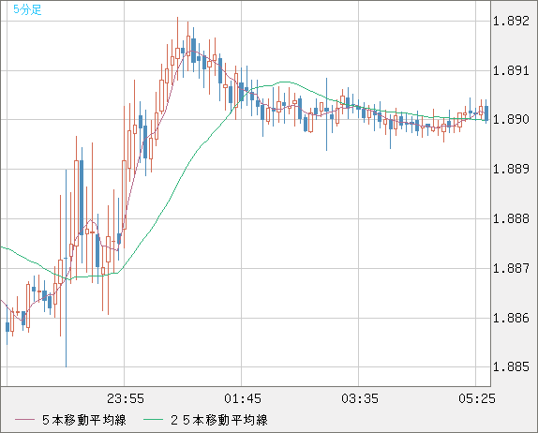This screenshot has height=433, width=538.
Task: Click the 03:35 time axis label
Action: click(x=360, y=398)
